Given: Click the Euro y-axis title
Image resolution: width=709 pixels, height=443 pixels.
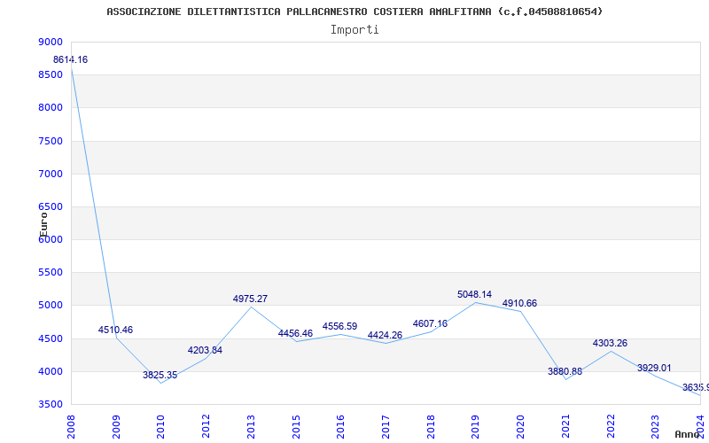Looking at the screenshot, I should 43,224.
